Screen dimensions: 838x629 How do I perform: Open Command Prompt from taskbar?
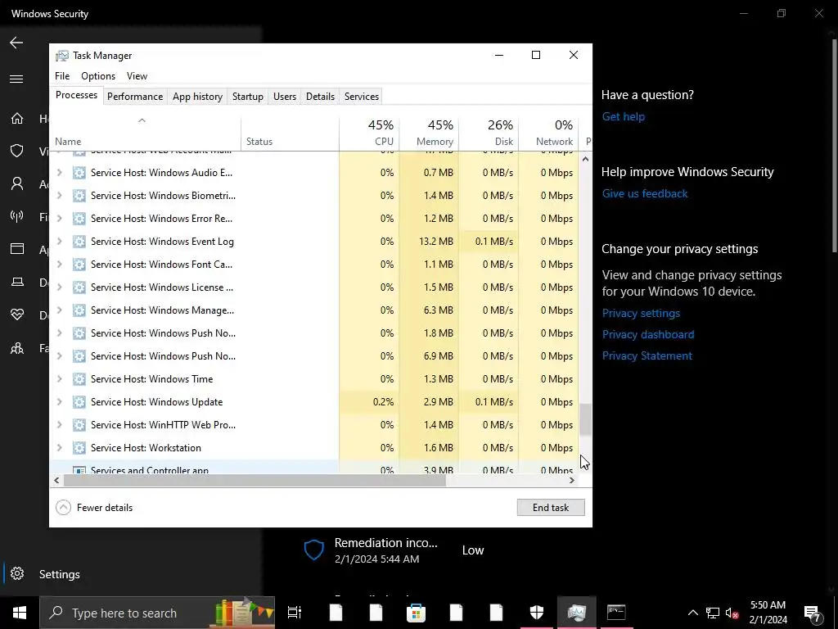coord(616,613)
